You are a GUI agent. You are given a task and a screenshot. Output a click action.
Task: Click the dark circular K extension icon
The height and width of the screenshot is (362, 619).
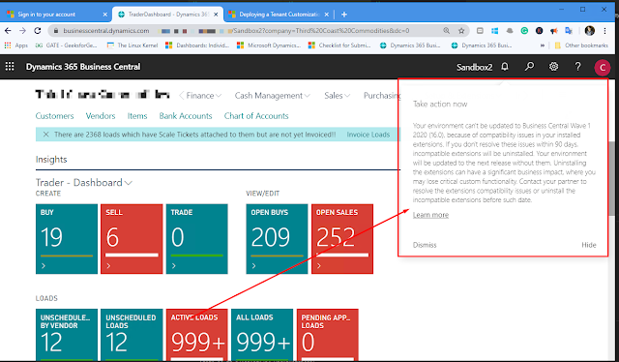[x=540, y=30]
